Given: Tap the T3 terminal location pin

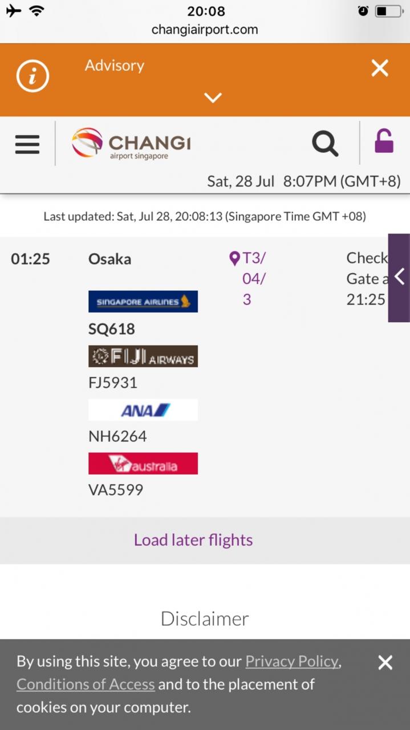Looking at the screenshot, I should point(234,259).
